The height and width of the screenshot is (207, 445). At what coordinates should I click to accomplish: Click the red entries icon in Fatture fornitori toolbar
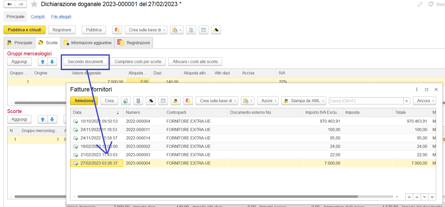[188, 101]
